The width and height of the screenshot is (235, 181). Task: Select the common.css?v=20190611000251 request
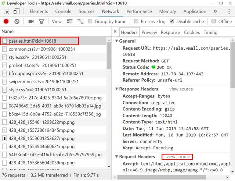[53, 49]
